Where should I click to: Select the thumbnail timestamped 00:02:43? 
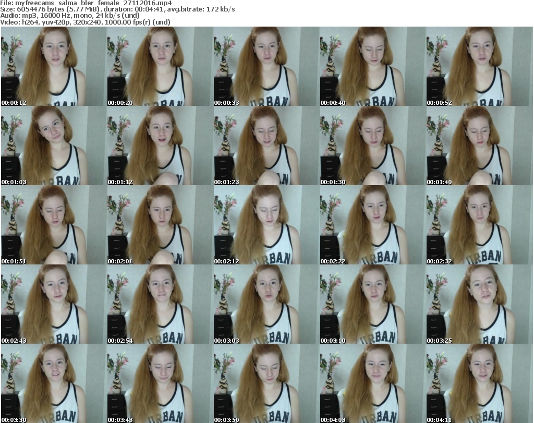(53, 304)
